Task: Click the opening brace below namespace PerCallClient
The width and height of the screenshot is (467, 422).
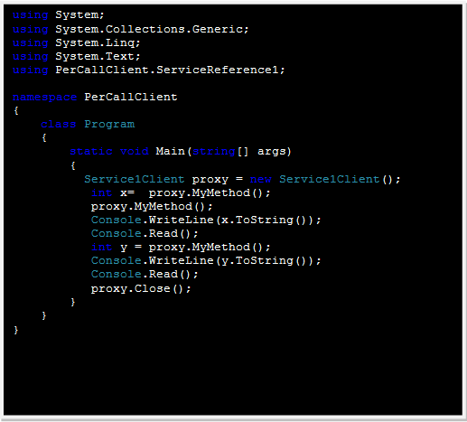Action: [16, 110]
